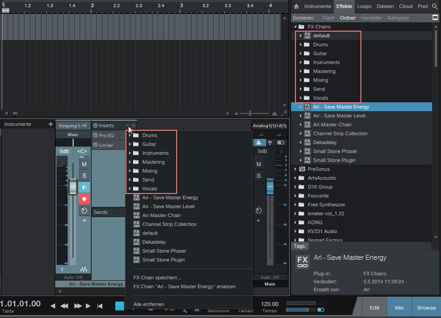The image size is (441, 318).
Task: Bypass the Limiter insert
Action: (x=95, y=145)
